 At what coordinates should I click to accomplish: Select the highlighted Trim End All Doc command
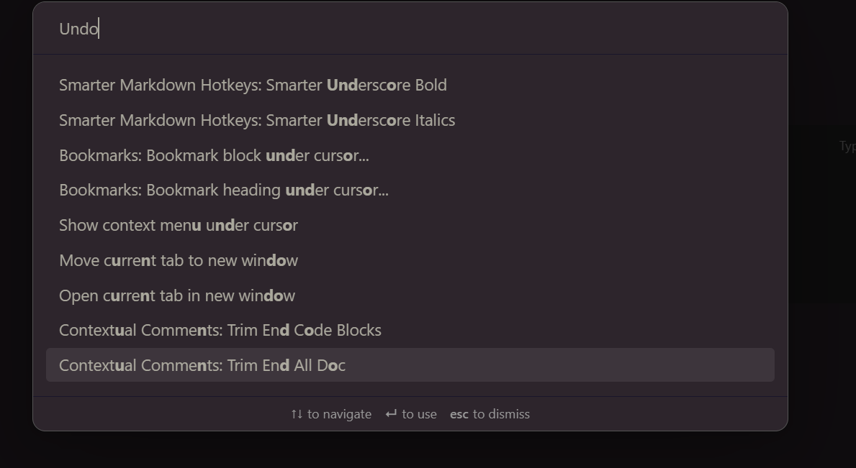[202, 365]
